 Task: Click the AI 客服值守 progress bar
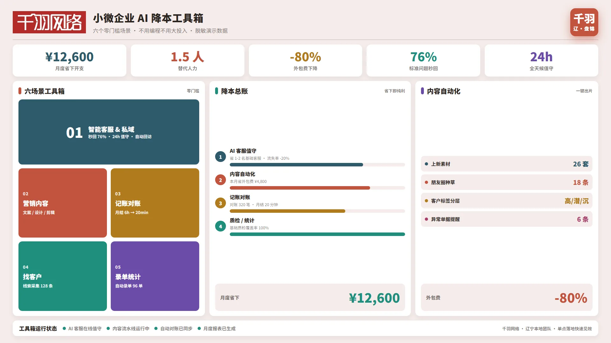click(317, 165)
